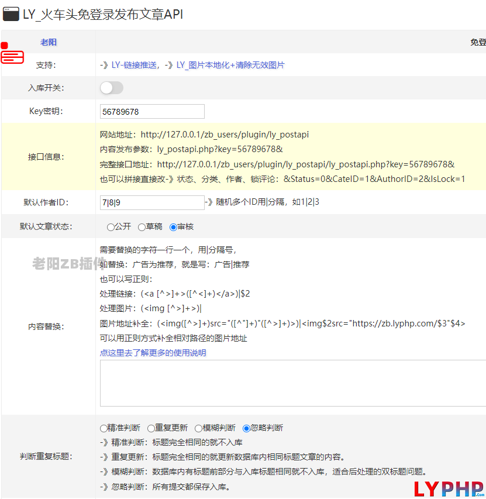Click the 处理链接 regex example line
The width and height of the screenshot is (486, 499).
pyautogui.click(x=175, y=294)
